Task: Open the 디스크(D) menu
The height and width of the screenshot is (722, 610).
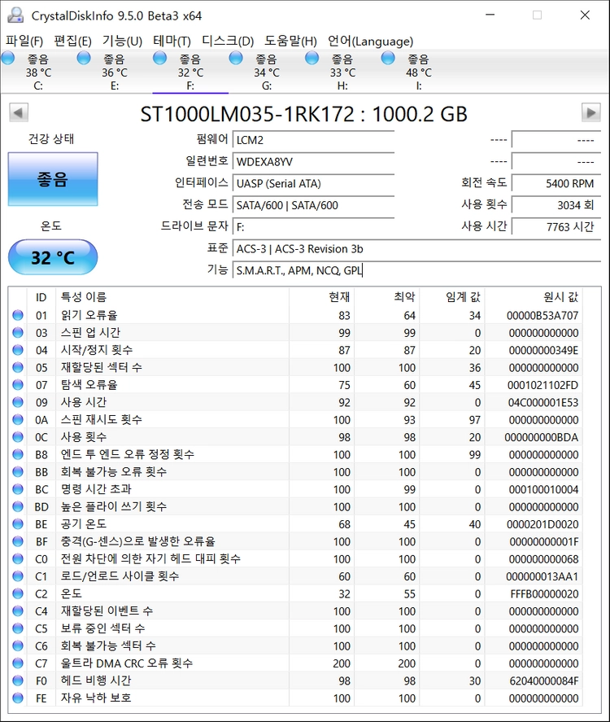Action: coord(228,41)
